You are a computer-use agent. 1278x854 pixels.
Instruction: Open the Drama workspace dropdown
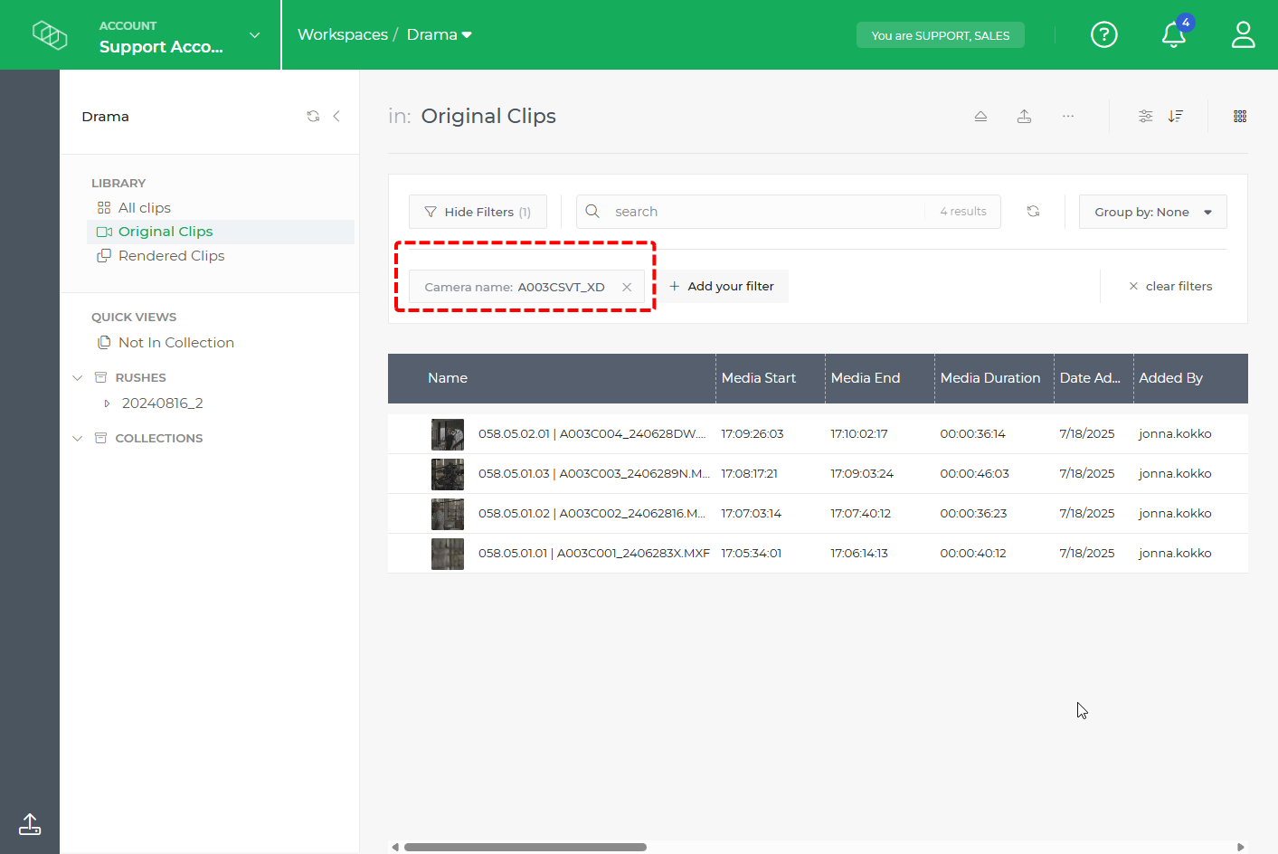tap(440, 34)
